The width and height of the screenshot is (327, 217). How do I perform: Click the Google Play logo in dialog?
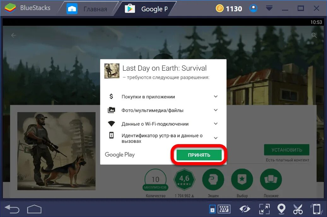click(x=120, y=155)
